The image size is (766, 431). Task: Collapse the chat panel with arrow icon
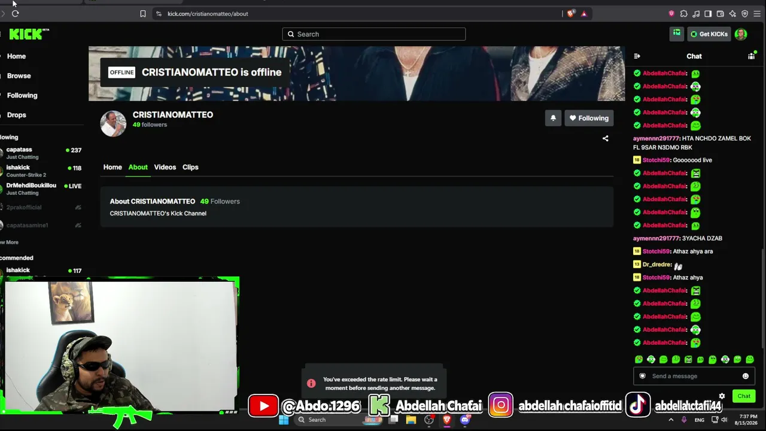click(x=637, y=56)
